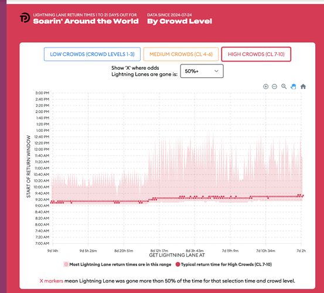Click the zoom in plus icon
This screenshot has height=293, width=324.
pyautogui.click(x=266, y=87)
